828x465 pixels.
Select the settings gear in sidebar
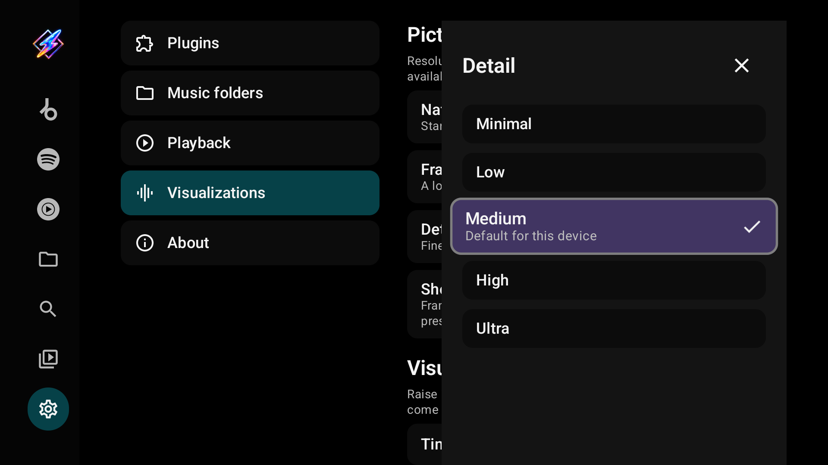(x=48, y=409)
